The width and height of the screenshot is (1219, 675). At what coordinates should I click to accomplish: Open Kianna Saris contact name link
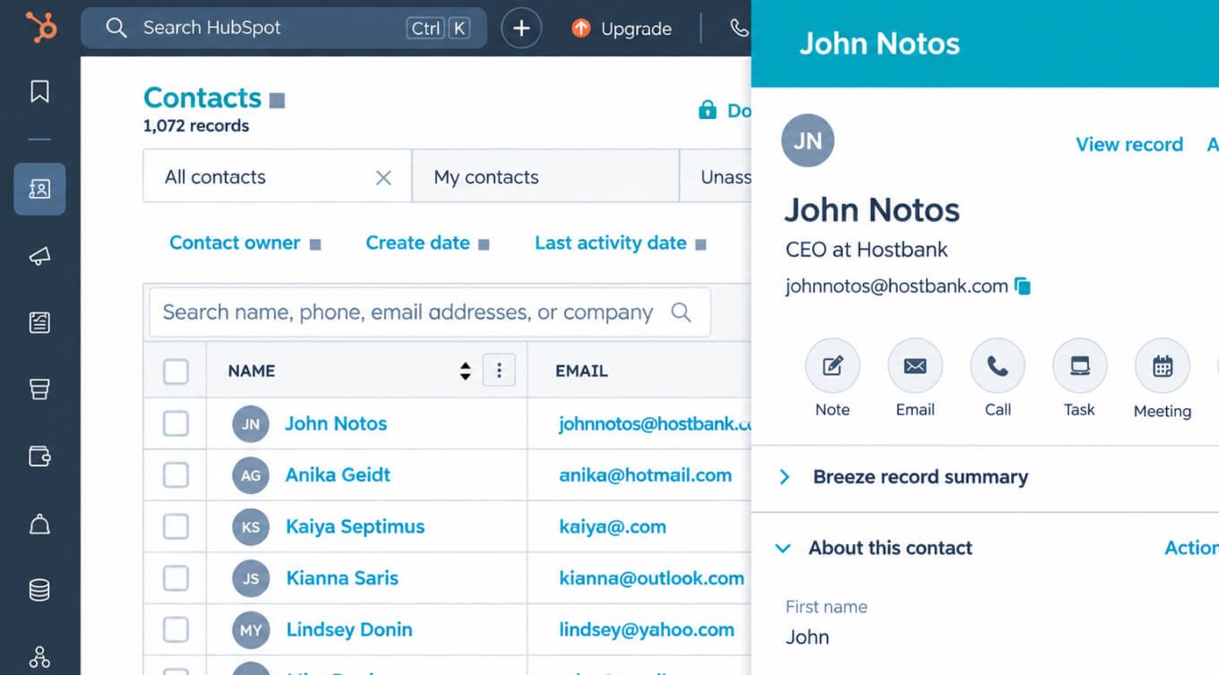tap(342, 578)
